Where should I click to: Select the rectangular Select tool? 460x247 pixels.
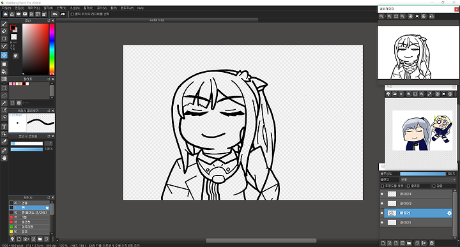point(4,88)
